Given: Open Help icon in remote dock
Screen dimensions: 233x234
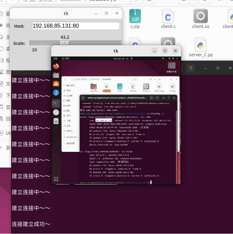Looking at the screenshot, I should coord(56,93).
